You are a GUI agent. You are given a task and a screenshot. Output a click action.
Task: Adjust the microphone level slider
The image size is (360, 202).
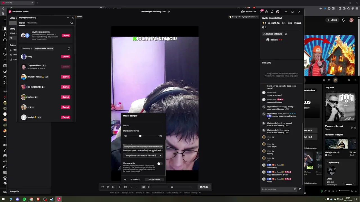tap(183, 187)
